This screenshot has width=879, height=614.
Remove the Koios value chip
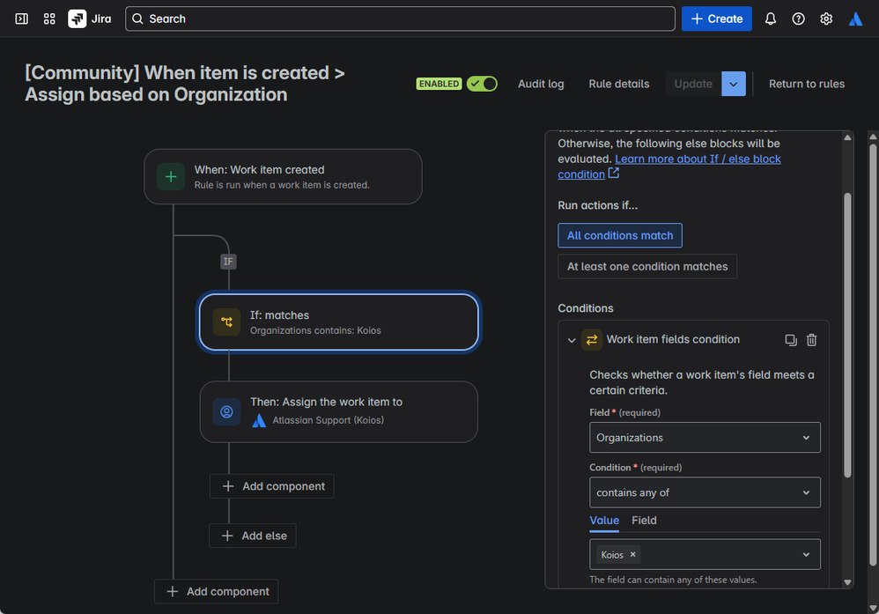[x=633, y=554]
